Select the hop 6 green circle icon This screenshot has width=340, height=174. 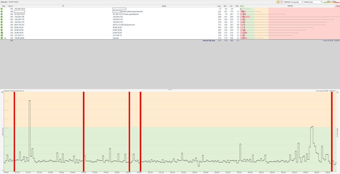[x=2, y=22]
